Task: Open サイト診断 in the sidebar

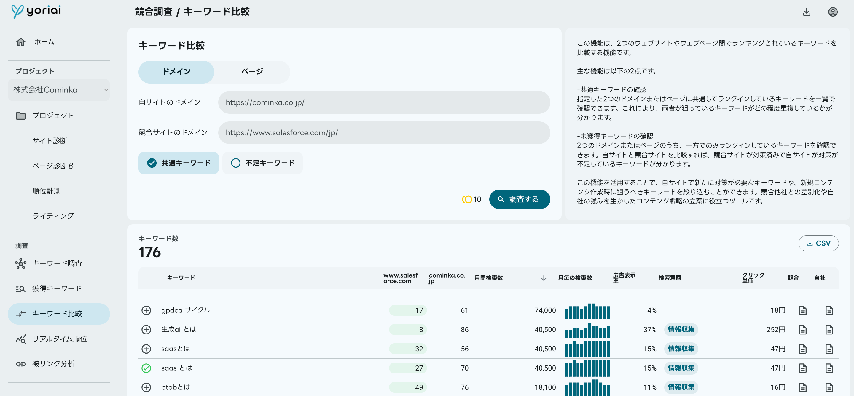Action: [50, 140]
